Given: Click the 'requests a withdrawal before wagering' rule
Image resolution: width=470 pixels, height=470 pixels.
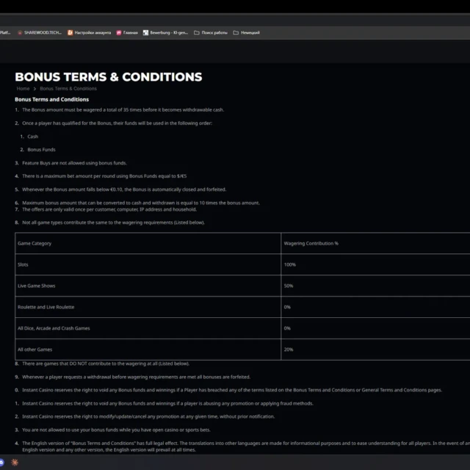Looking at the screenshot, I should coord(136,377).
